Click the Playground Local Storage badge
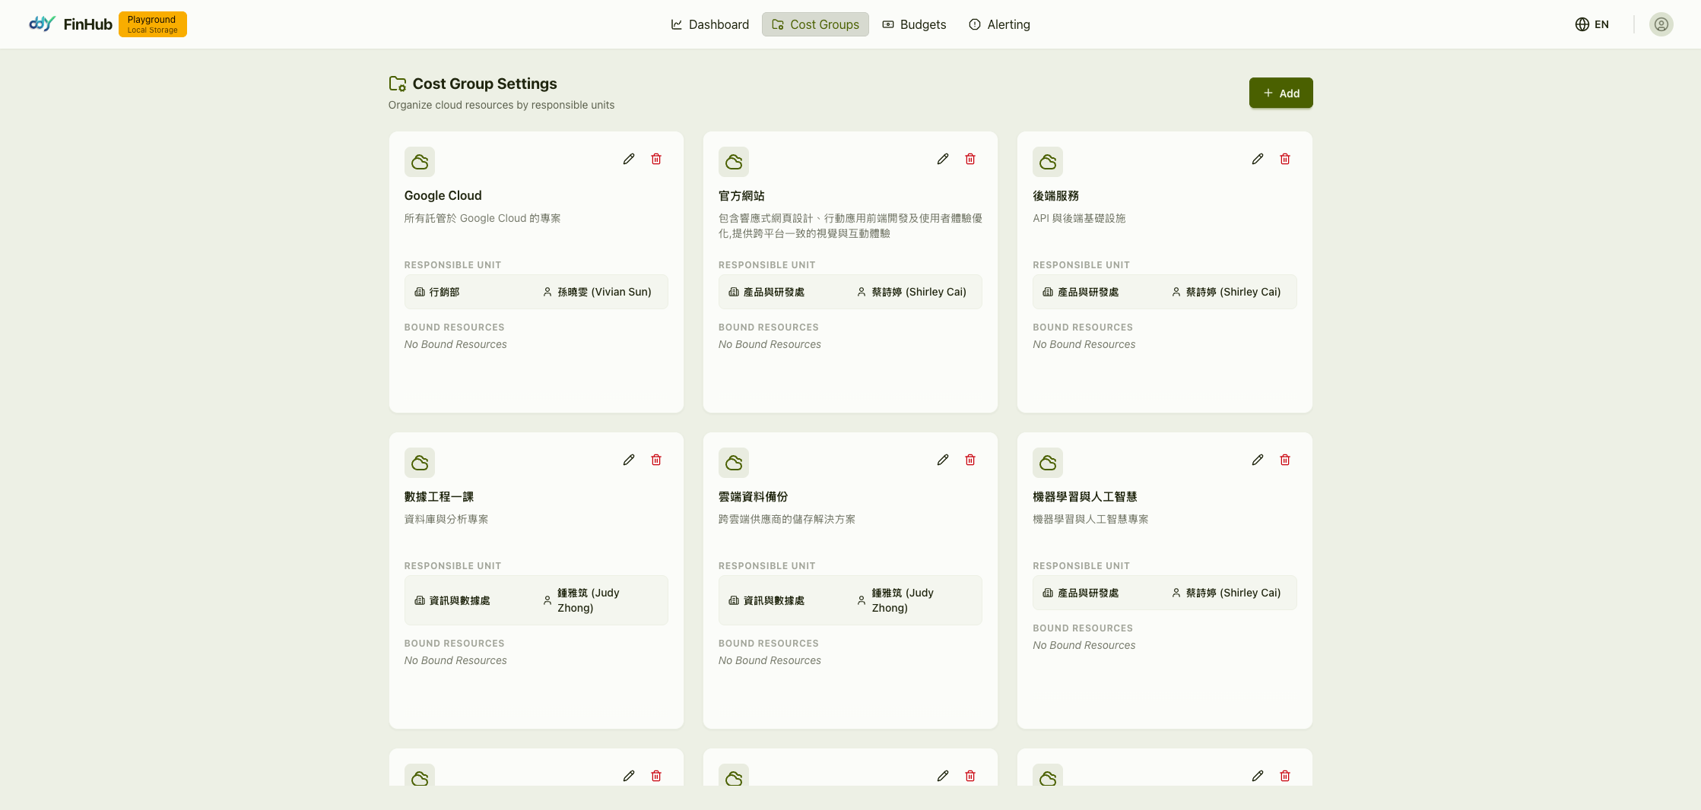Viewport: 1701px width, 810px height. click(x=152, y=24)
